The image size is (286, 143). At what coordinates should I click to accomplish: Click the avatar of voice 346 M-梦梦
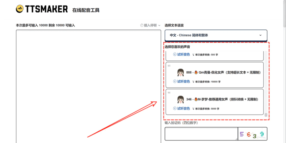coord(181,100)
